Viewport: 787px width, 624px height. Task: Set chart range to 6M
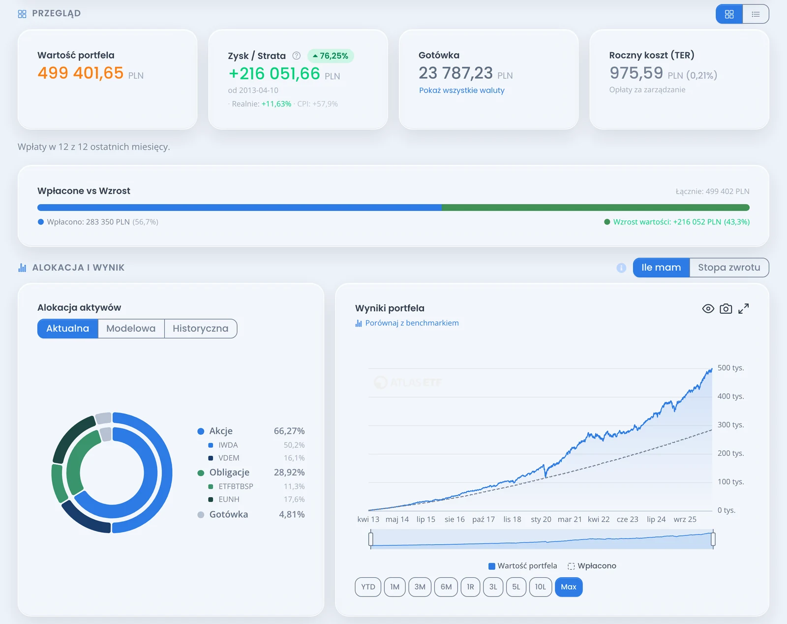446,587
